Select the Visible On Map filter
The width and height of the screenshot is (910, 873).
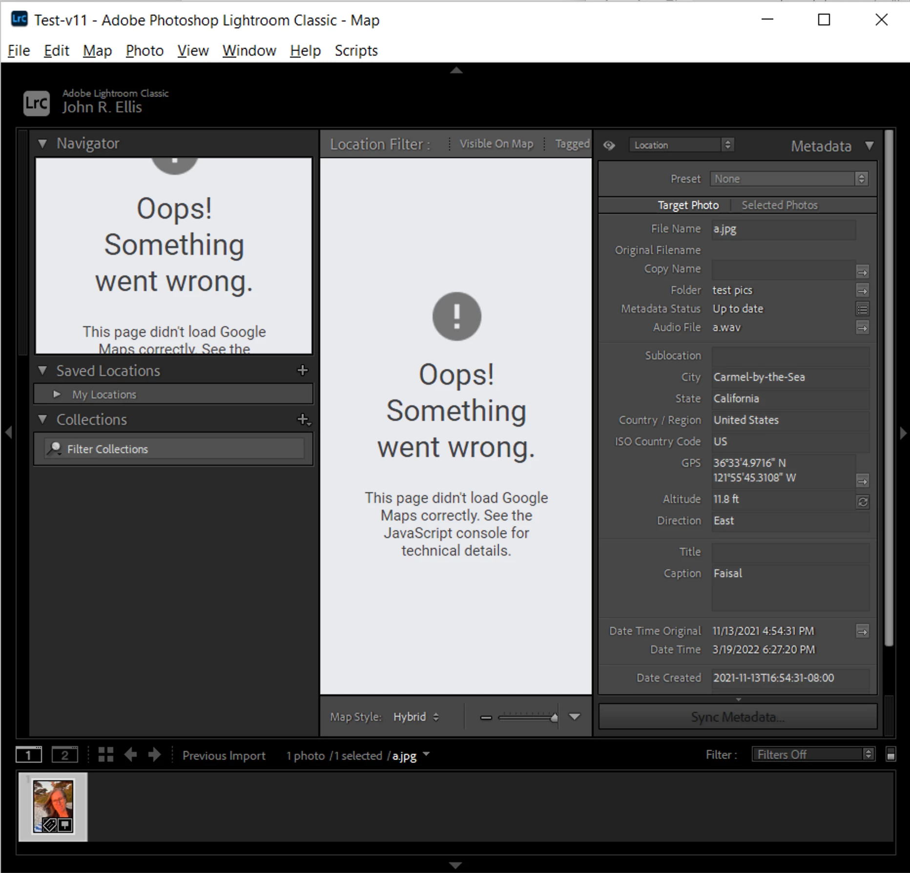(x=496, y=144)
